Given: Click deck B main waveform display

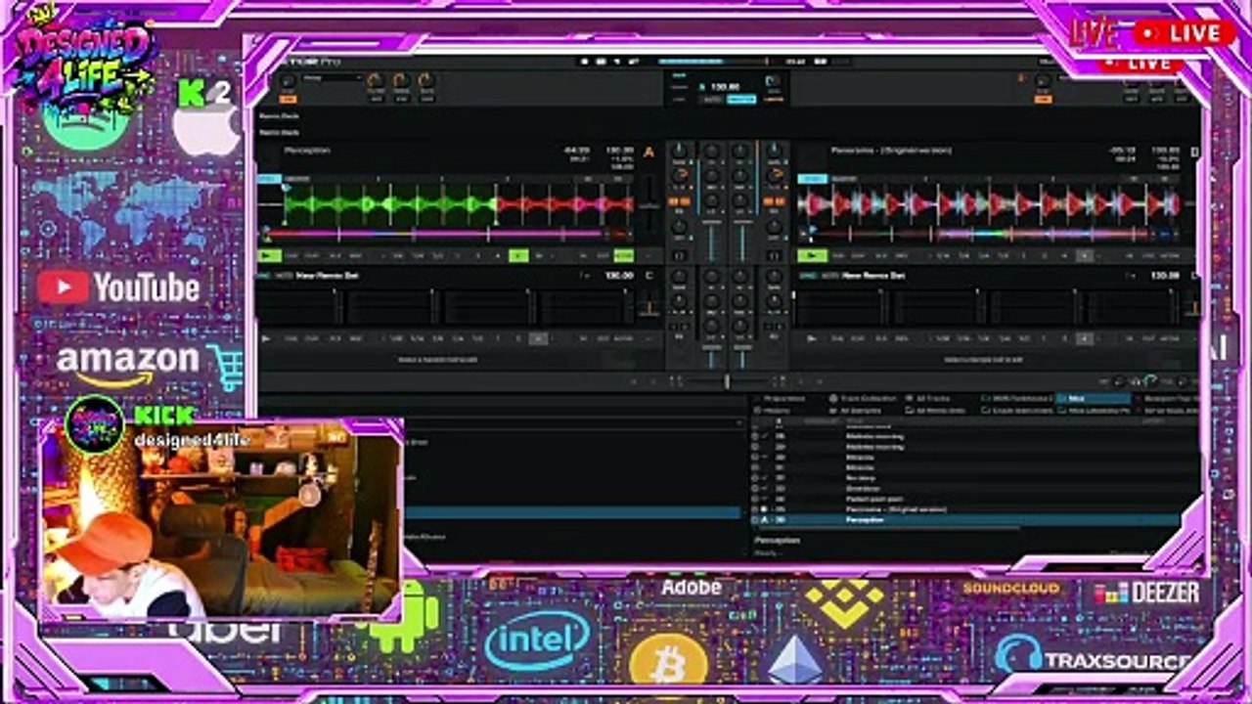Looking at the screenshot, I should click(x=990, y=204).
